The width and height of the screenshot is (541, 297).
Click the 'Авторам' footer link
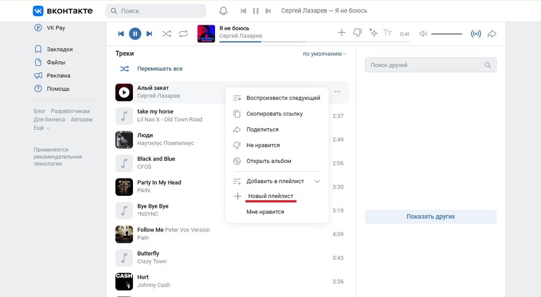click(x=82, y=120)
